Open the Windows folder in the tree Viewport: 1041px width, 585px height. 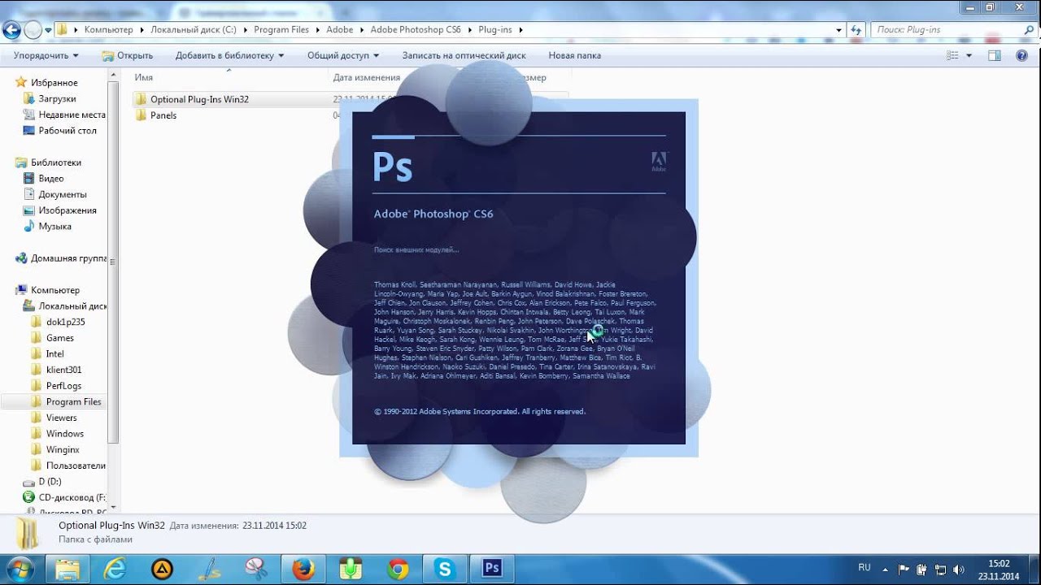(64, 433)
